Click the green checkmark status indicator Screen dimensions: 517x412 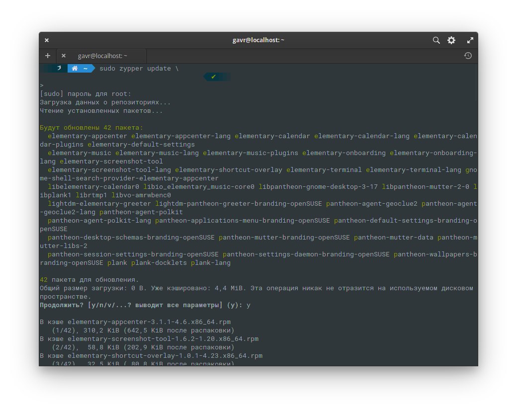tap(213, 77)
